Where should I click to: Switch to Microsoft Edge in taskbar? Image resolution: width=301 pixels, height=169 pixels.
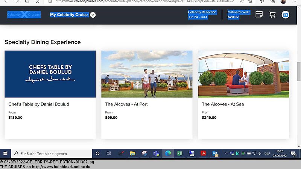(168, 154)
